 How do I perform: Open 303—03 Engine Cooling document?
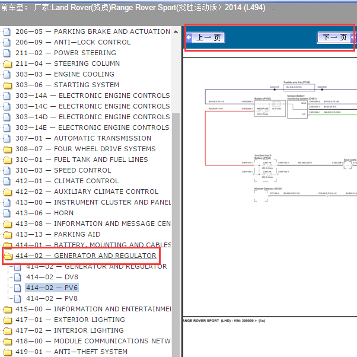click(x=65, y=74)
